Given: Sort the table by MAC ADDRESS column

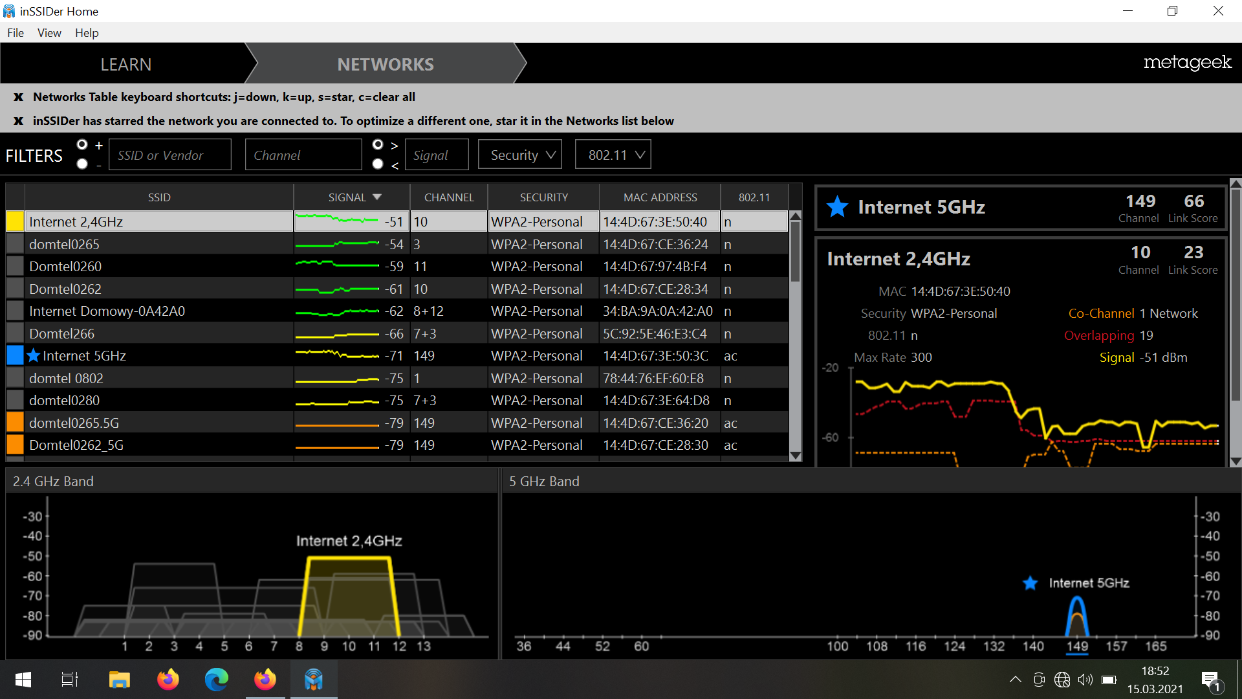Looking at the screenshot, I should pyautogui.click(x=660, y=197).
